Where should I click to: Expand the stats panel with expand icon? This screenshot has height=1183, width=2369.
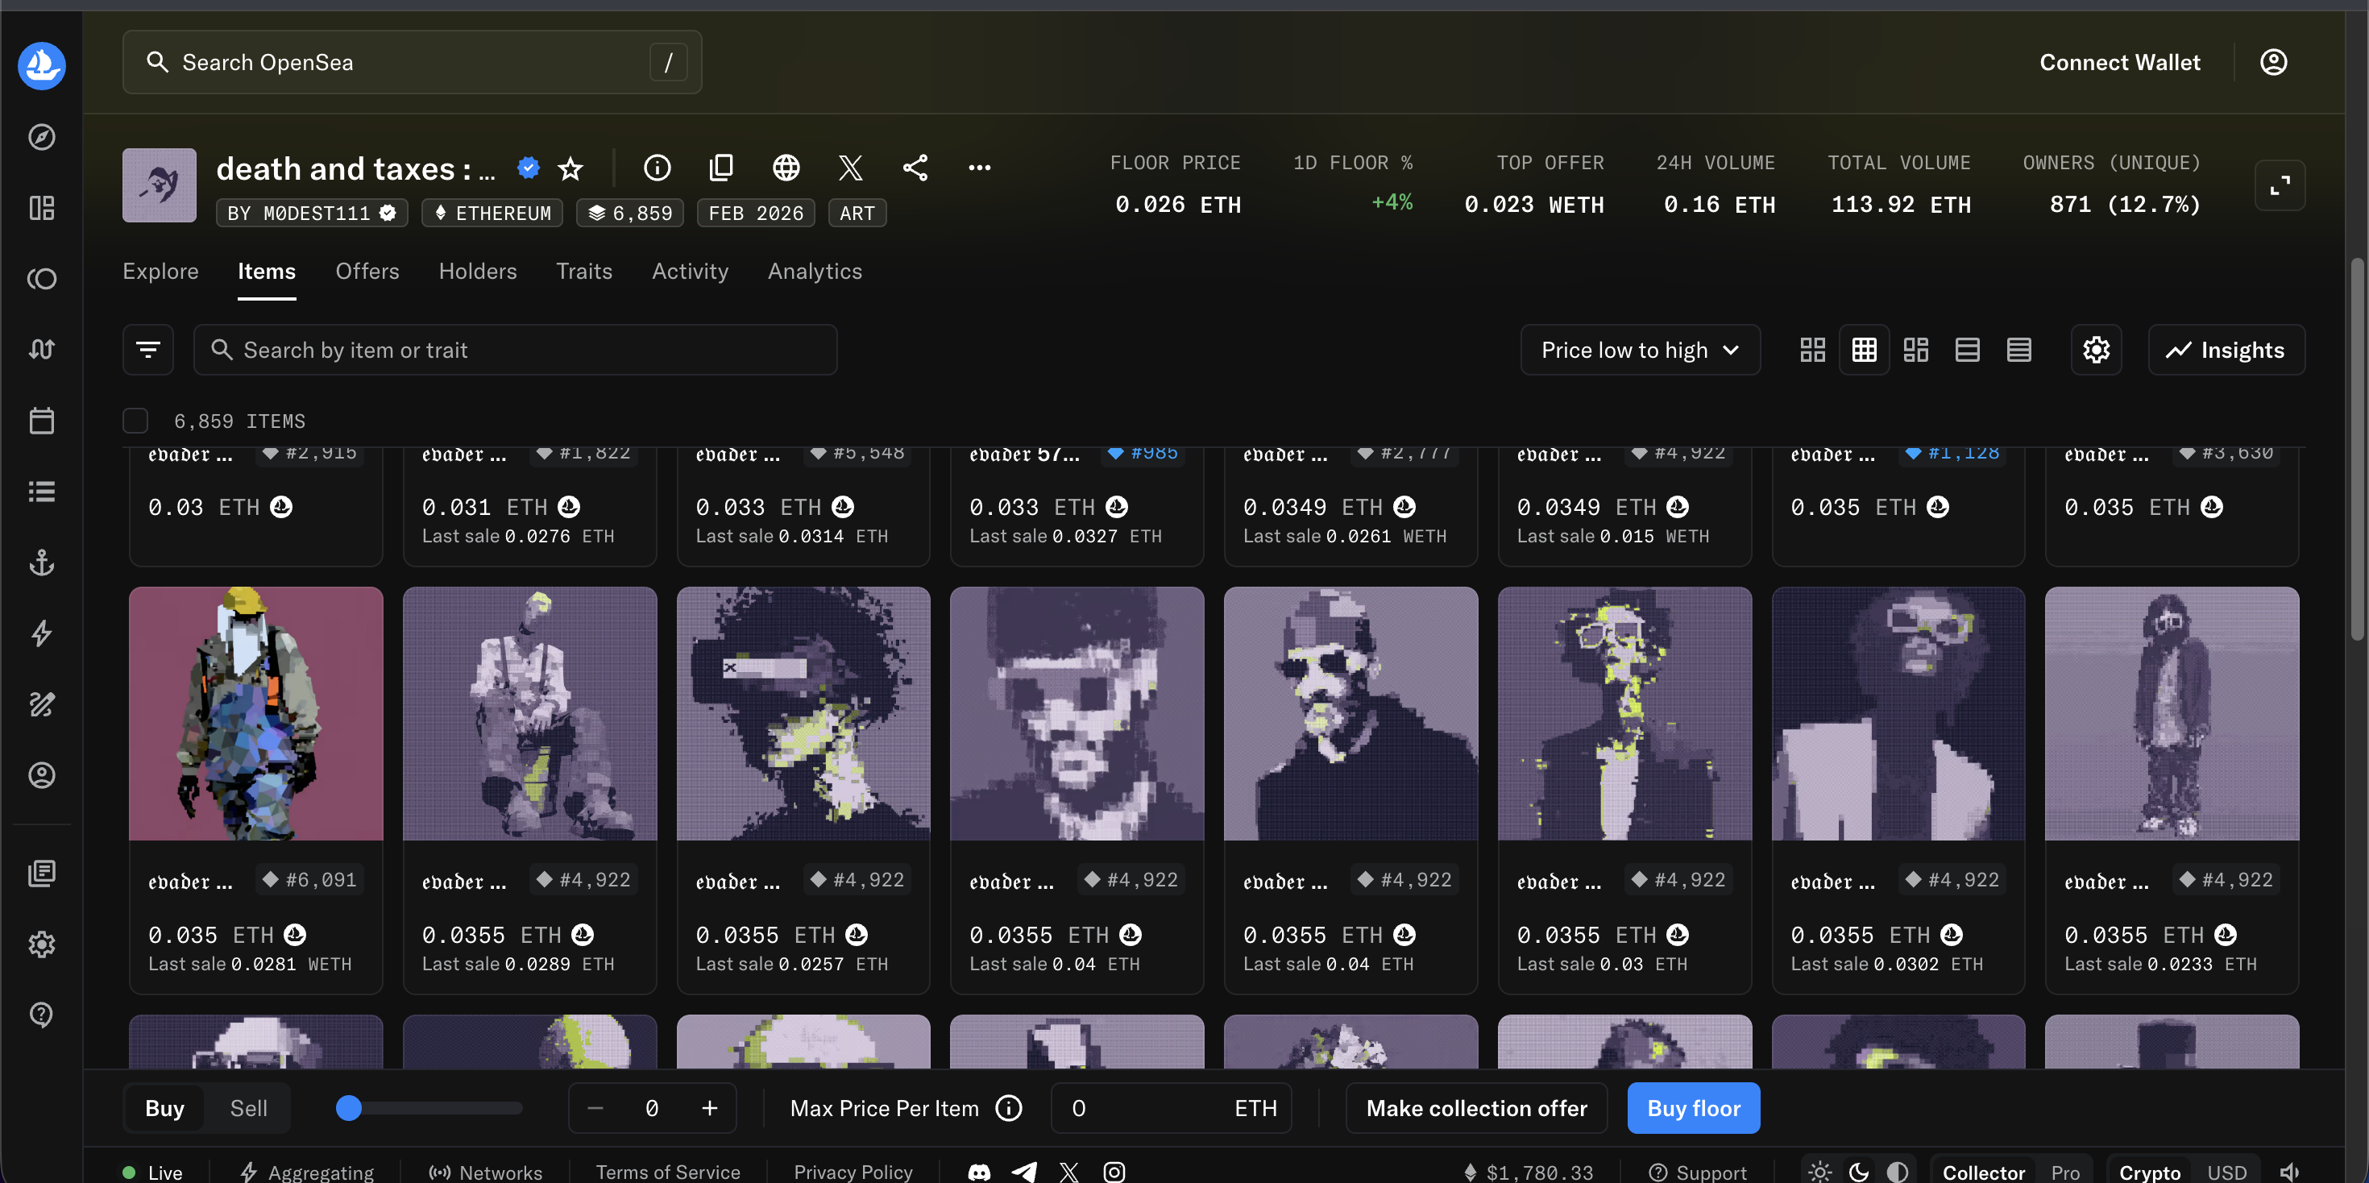2279,186
